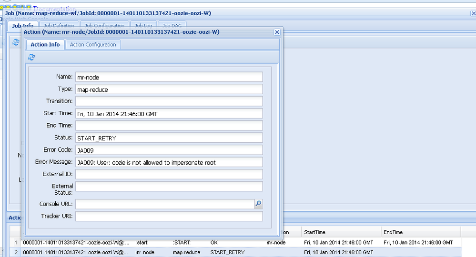Click the Action dialog title bar text

click(122, 32)
